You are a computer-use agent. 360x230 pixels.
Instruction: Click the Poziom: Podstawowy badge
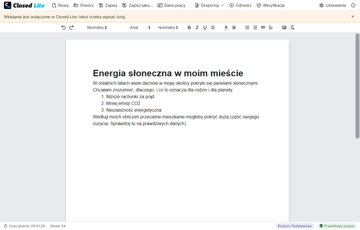tap(295, 226)
